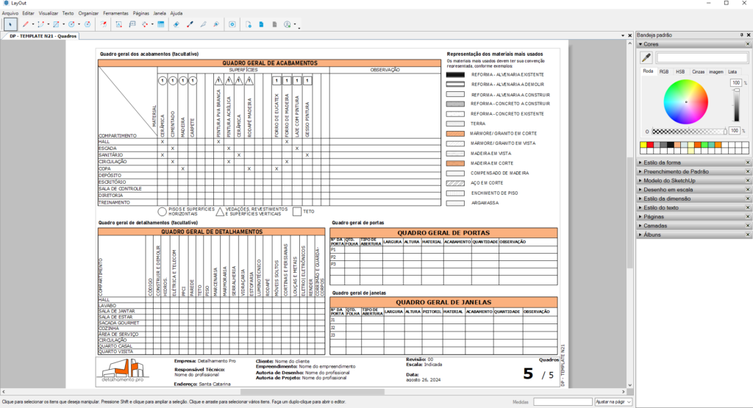The height and width of the screenshot is (408, 753).
Task: Open the zoom level dropdown in status bar
Action: [613, 401]
